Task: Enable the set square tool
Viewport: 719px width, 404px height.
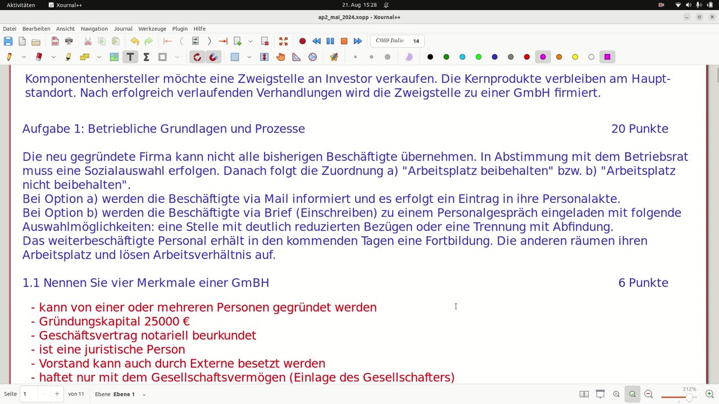Action: tap(297, 57)
